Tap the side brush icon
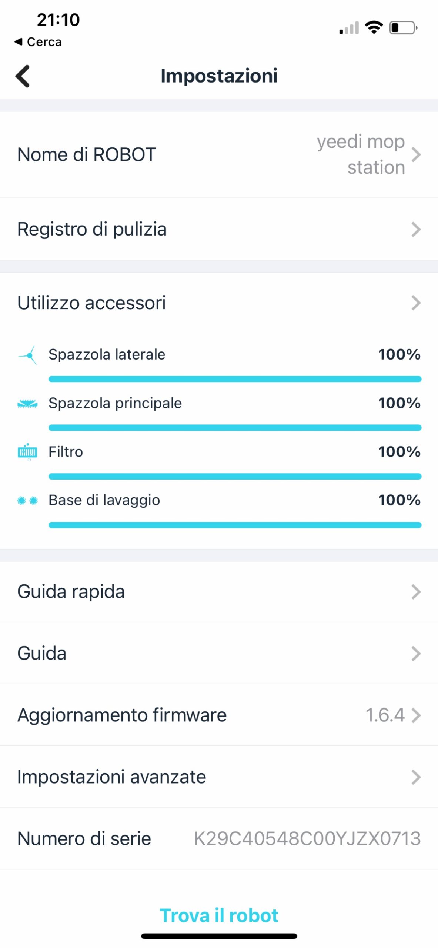The height and width of the screenshot is (948, 438). click(28, 355)
